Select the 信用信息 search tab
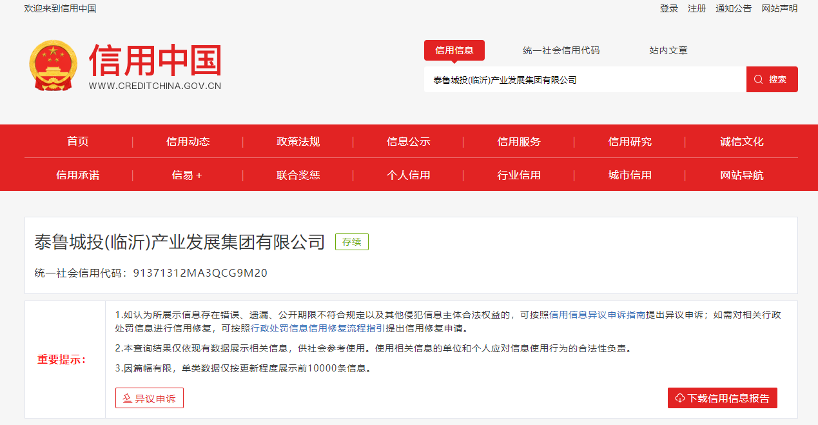The width and height of the screenshot is (818, 425). coord(454,50)
